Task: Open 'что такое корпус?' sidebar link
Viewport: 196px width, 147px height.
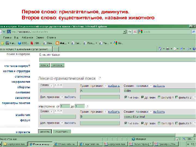Action: (17, 66)
